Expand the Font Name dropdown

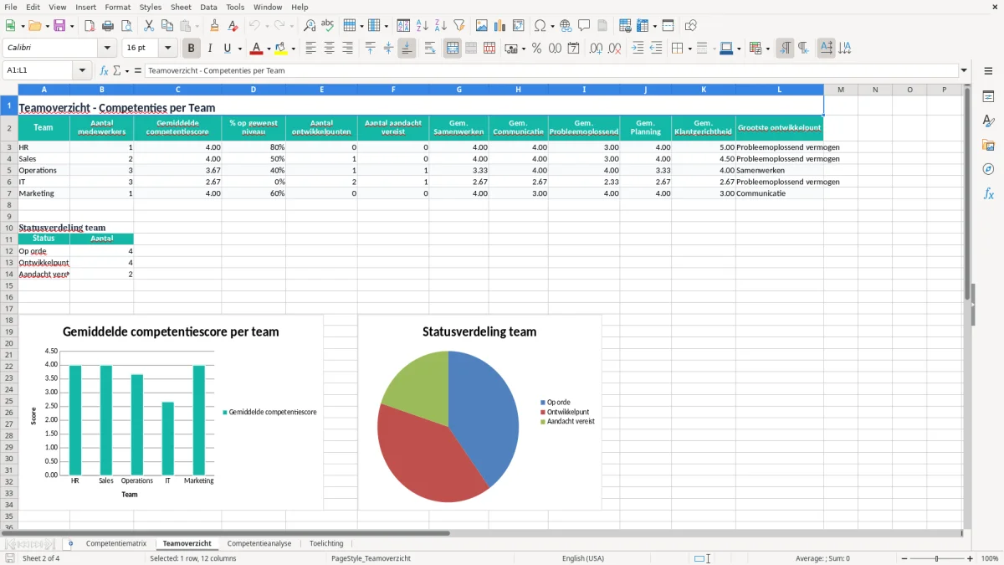pos(107,49)
